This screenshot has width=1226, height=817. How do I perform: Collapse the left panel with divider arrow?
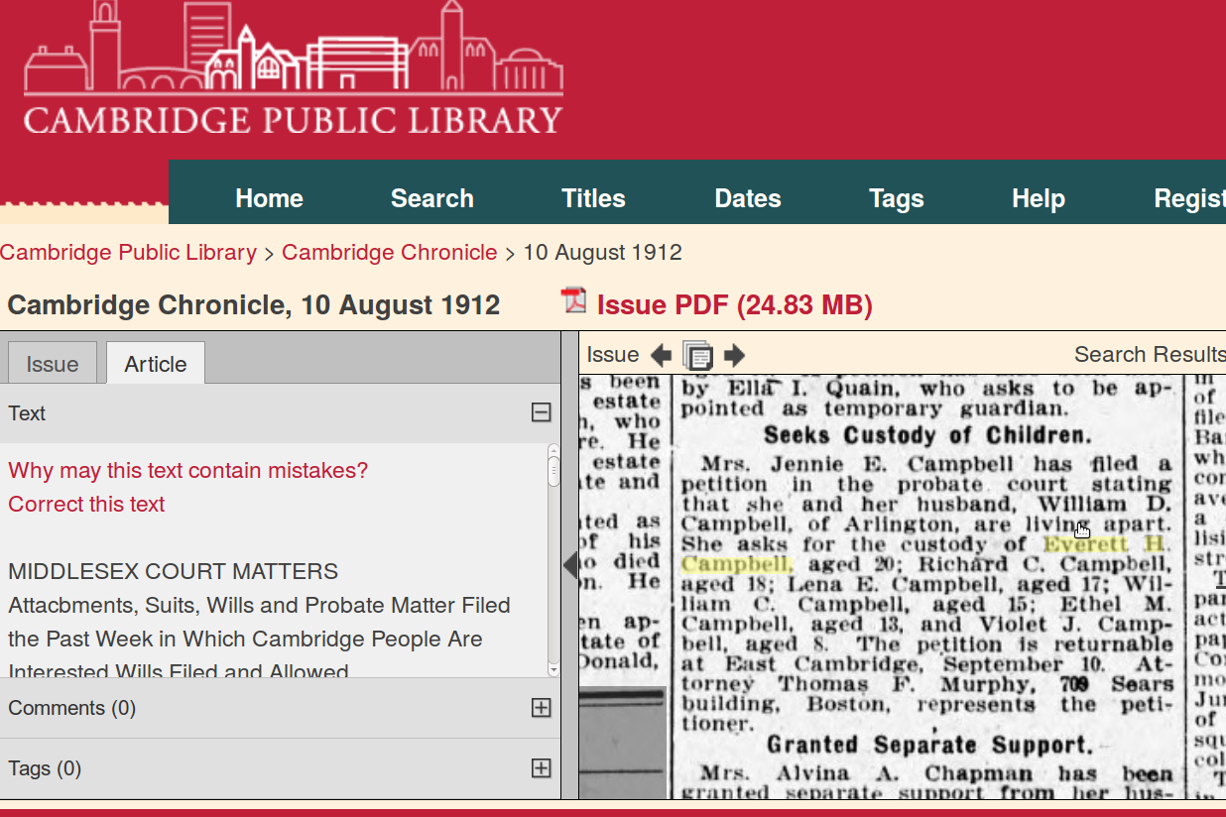tap(570, 565)
